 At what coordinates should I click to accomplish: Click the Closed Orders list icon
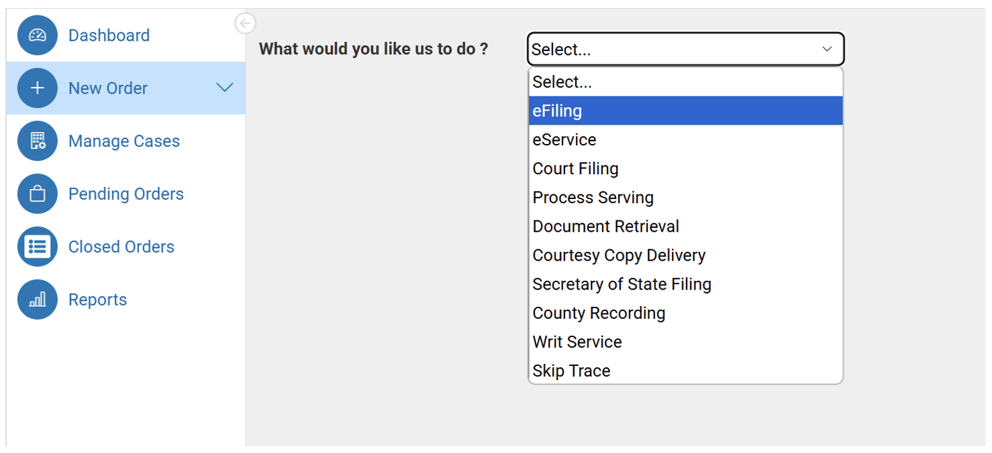pyautogui.click(x=37, y=246)
